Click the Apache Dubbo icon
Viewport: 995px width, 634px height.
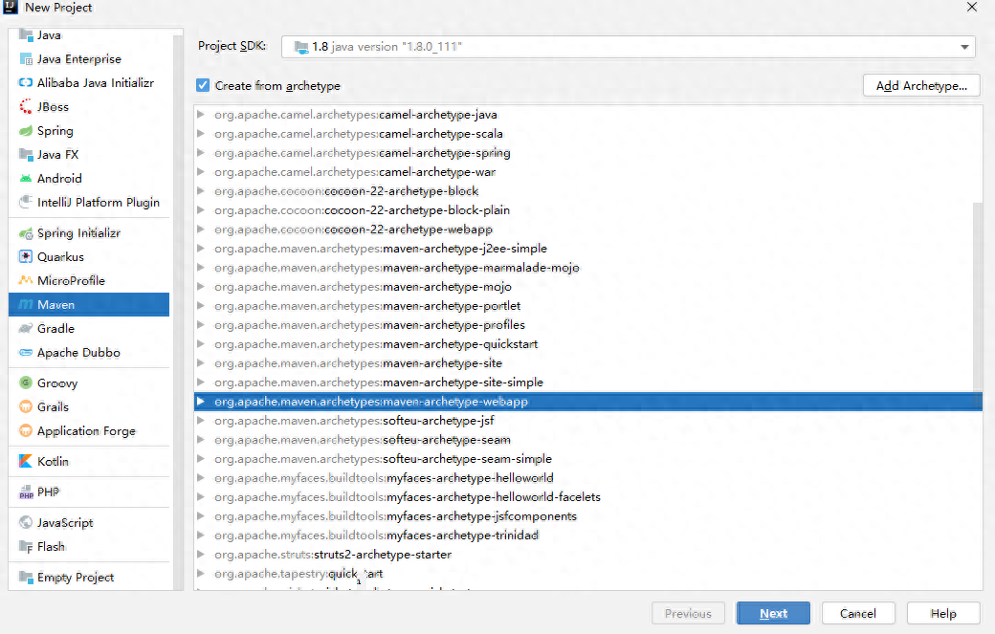(26, 353)
